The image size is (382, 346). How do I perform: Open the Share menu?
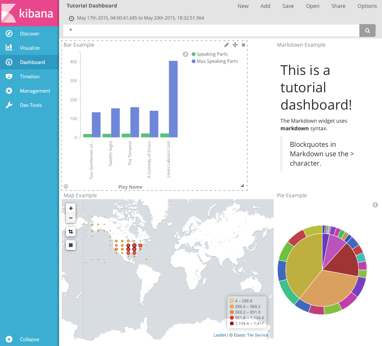338,6
